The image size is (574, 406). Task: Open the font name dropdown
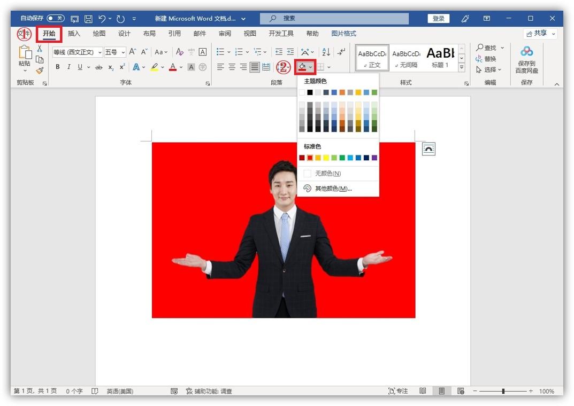[x=100, y=52]
